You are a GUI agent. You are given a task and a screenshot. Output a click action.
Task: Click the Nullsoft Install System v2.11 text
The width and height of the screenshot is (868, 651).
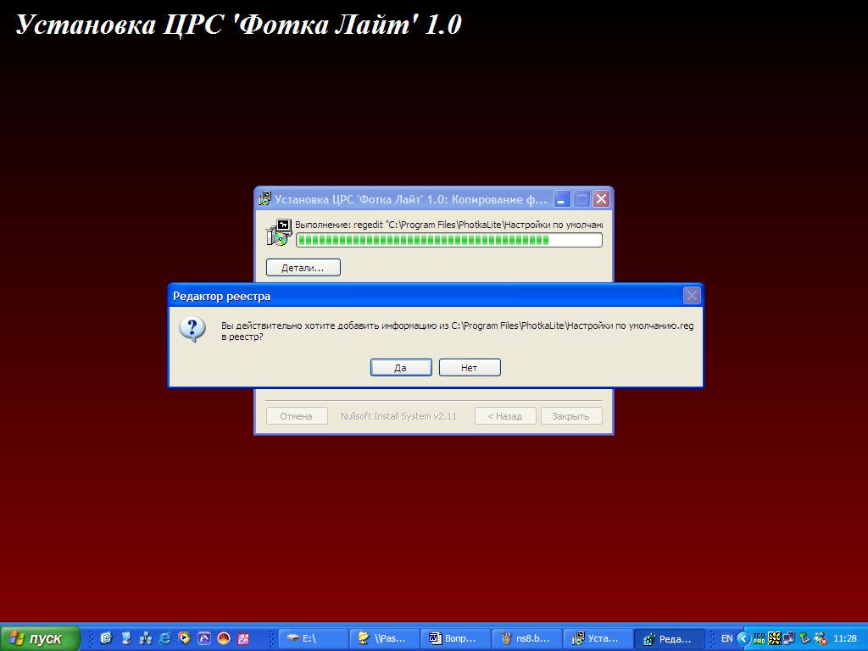398,415
